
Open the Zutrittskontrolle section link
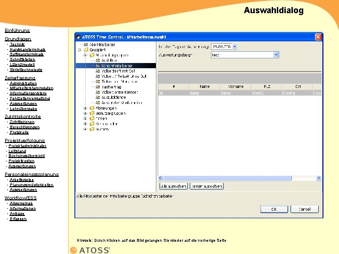23,117
